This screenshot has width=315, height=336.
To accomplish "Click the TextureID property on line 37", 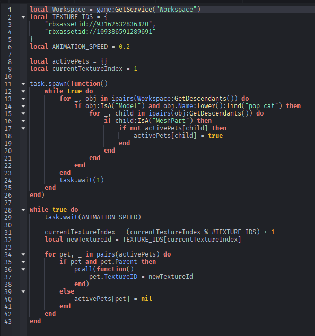I will click(x=120, y=277).
